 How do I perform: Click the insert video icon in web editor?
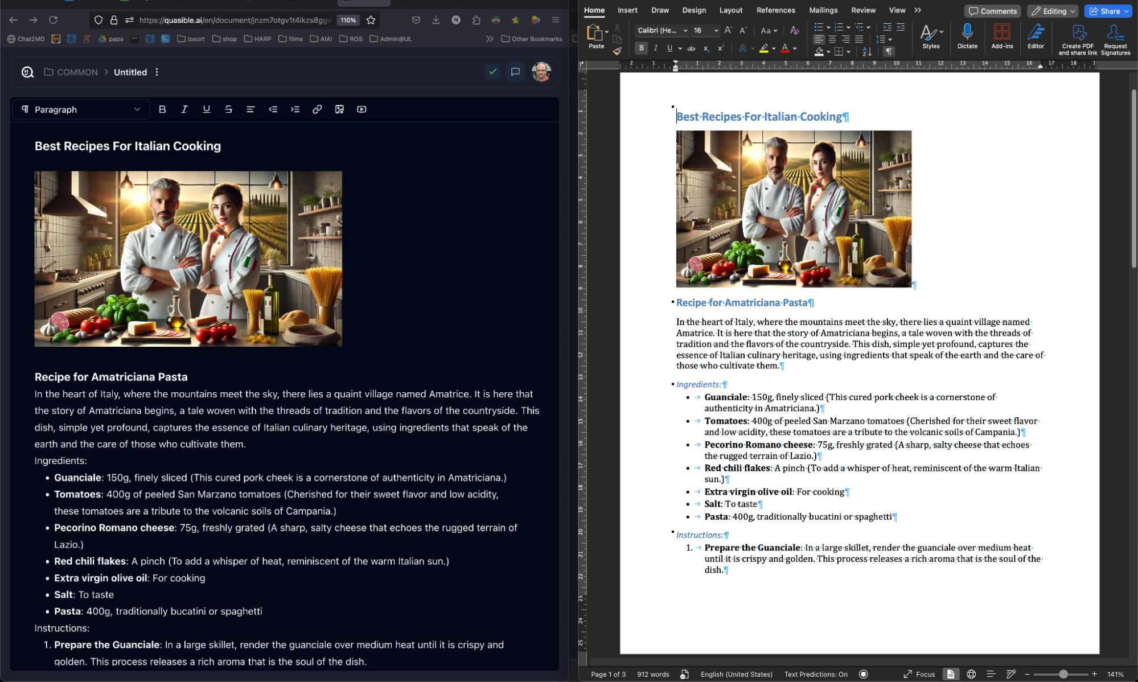[361, 109]
